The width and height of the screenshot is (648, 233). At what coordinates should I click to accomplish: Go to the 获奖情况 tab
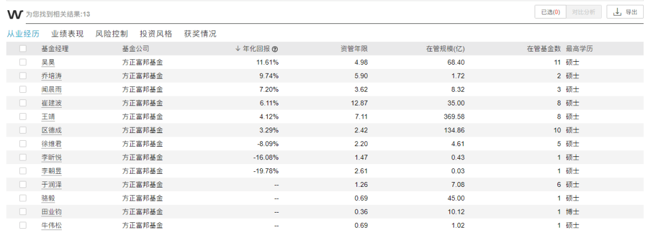coord(200,34)
